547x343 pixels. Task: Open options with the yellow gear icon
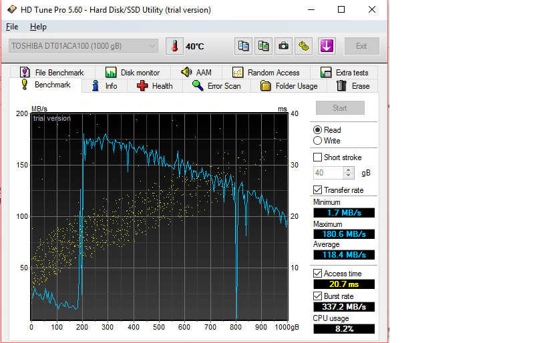click(303, 46)
